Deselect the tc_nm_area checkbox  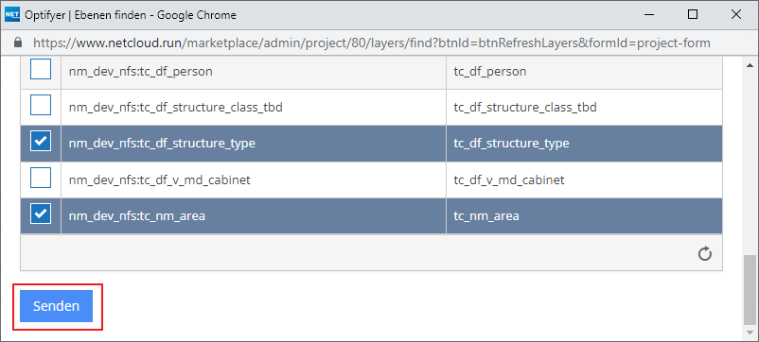click(41, 214)
